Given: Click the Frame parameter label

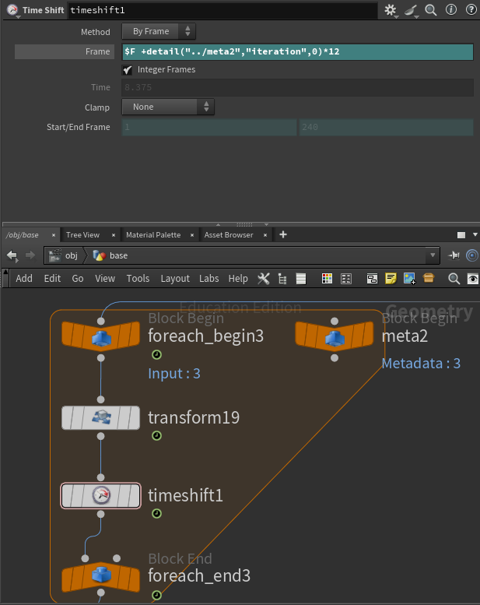Looking at the screenshot, I should tap(97, 52).
